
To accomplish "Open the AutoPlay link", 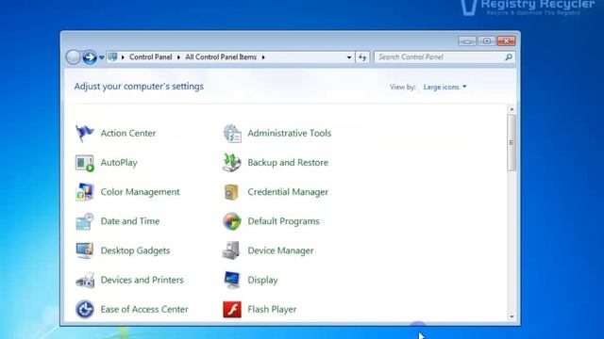I will point(119,163).
